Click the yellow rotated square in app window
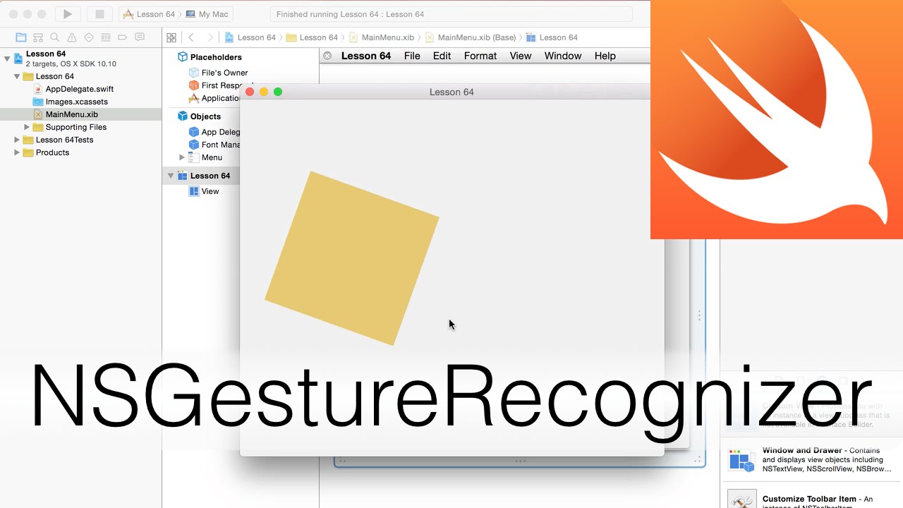This screenshot has height=508, width=903. [x=352, y=258]
